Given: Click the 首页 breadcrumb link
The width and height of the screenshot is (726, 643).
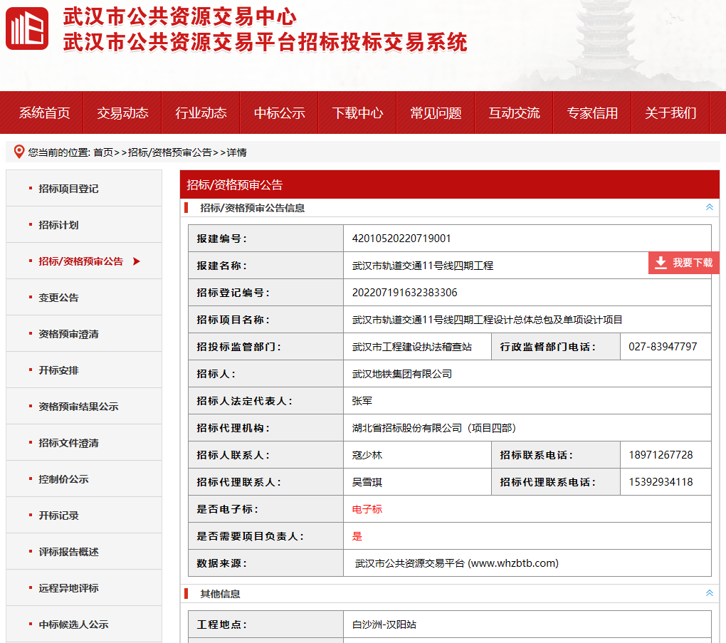Looking at the screenshot, I should [103, 152].
